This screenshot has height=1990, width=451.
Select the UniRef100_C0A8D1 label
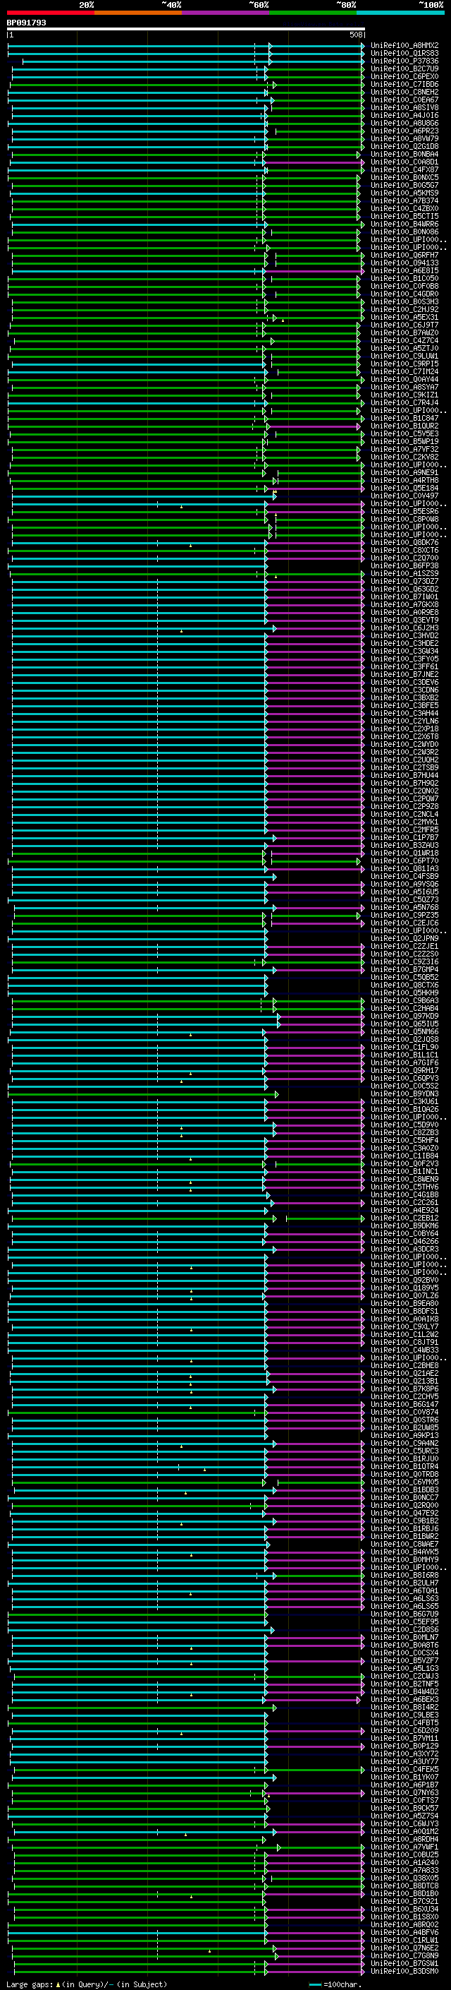click(x=404, y=162)
